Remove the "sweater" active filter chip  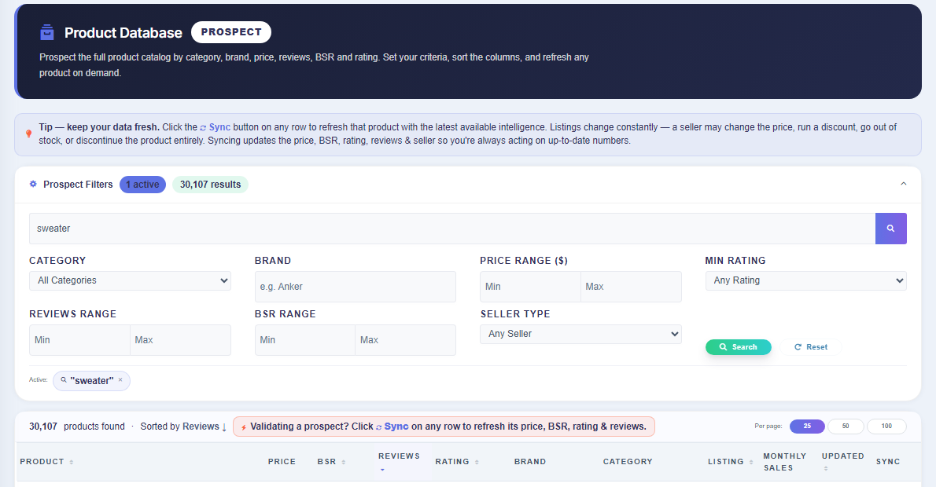[x=120, y=379]
